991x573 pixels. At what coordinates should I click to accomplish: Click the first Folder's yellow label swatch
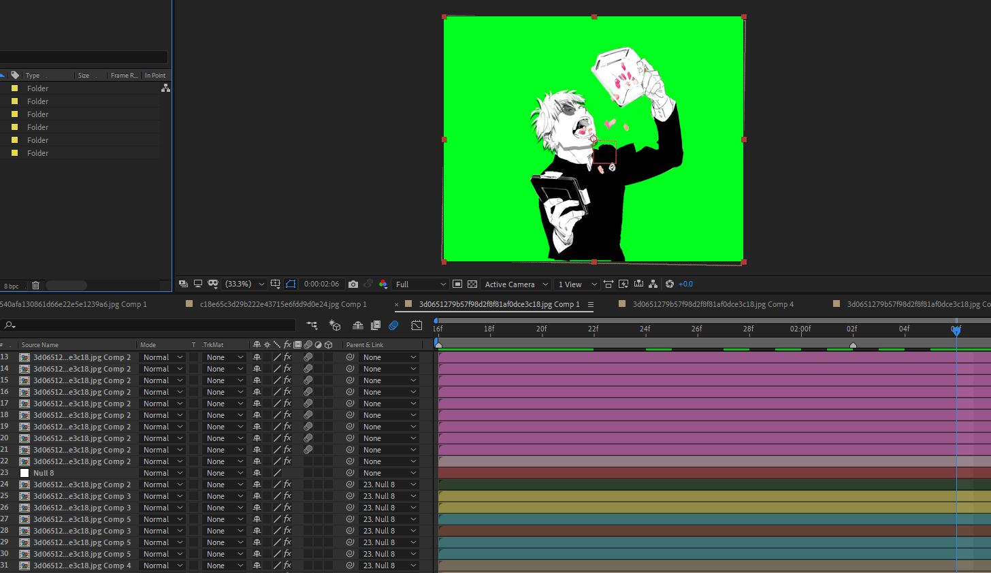point(14,88)
